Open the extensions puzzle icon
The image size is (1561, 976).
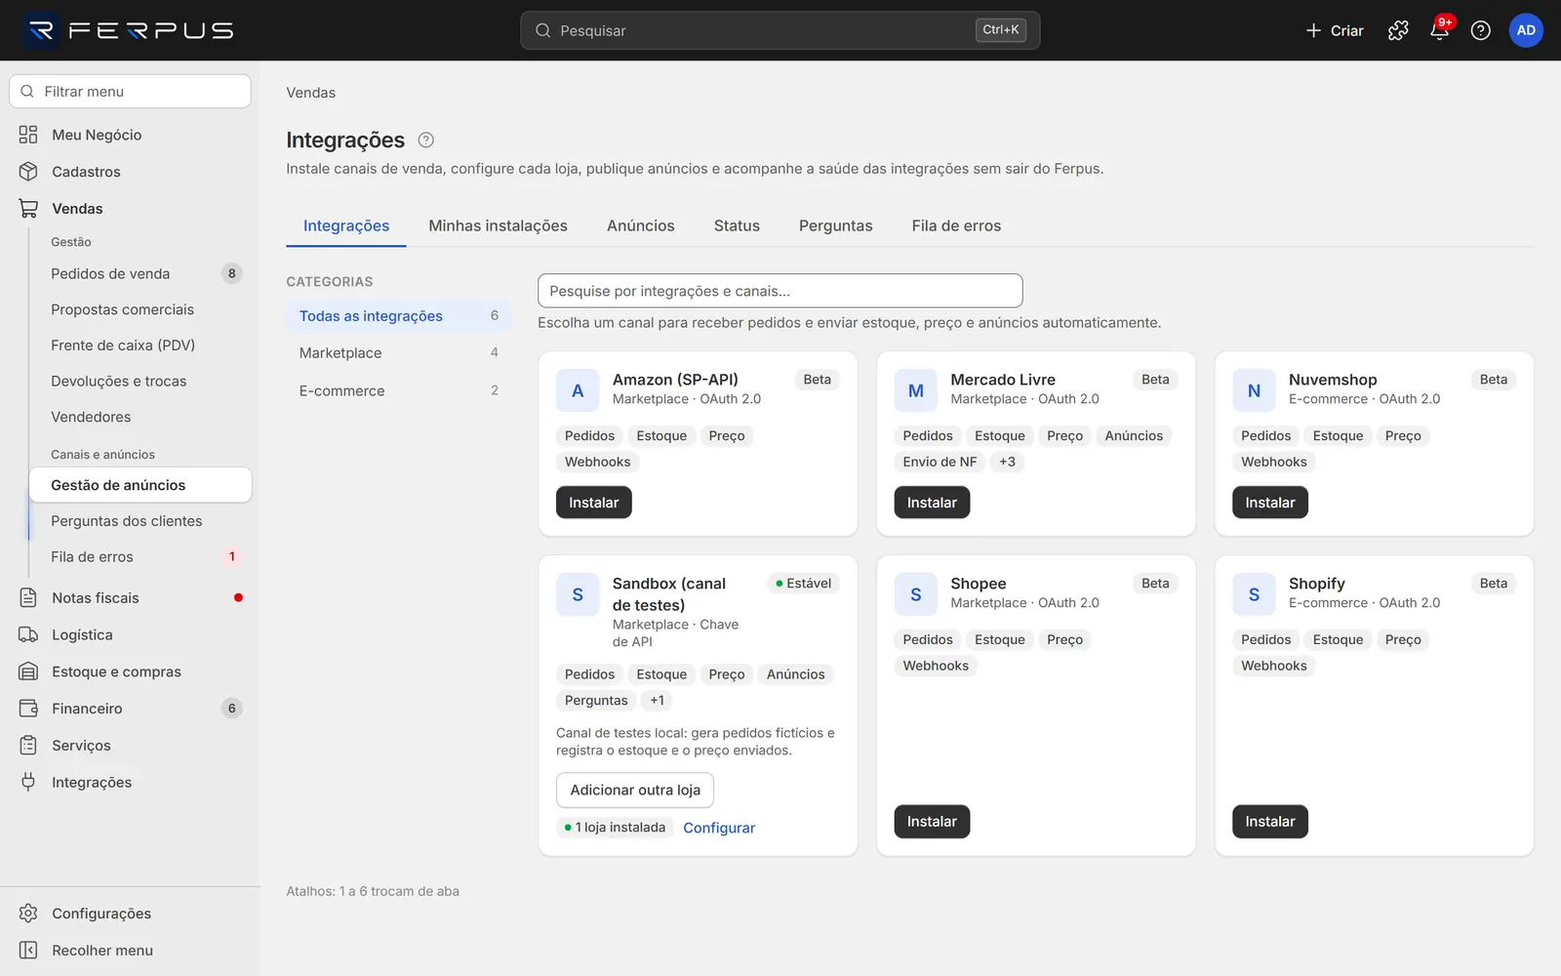(x=1398, y=30)
